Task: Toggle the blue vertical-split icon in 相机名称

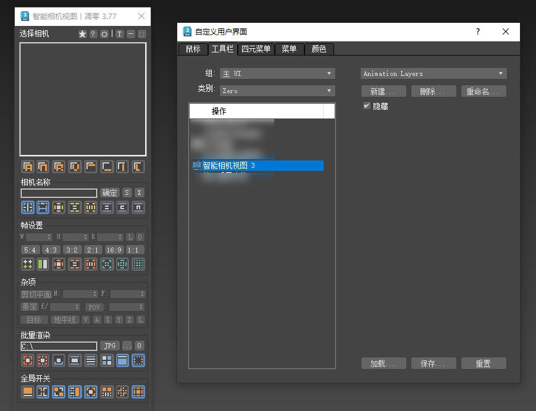Action: (28, 207)
